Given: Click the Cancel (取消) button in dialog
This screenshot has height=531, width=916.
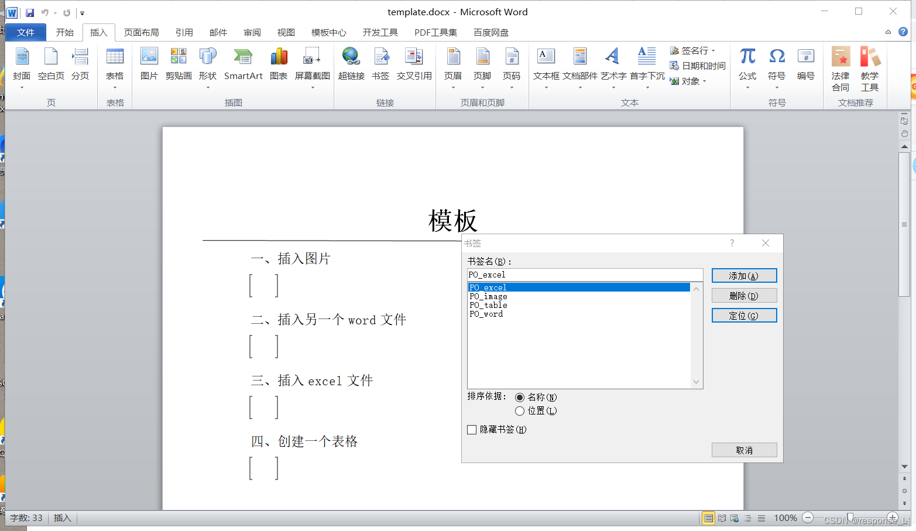Looking at the screenshot, I should coord(744,450).
